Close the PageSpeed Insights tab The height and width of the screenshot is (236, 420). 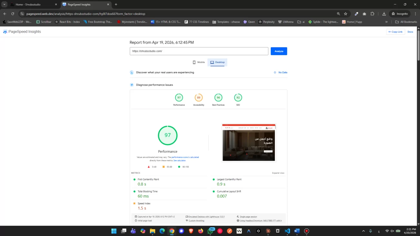(108, 5)
